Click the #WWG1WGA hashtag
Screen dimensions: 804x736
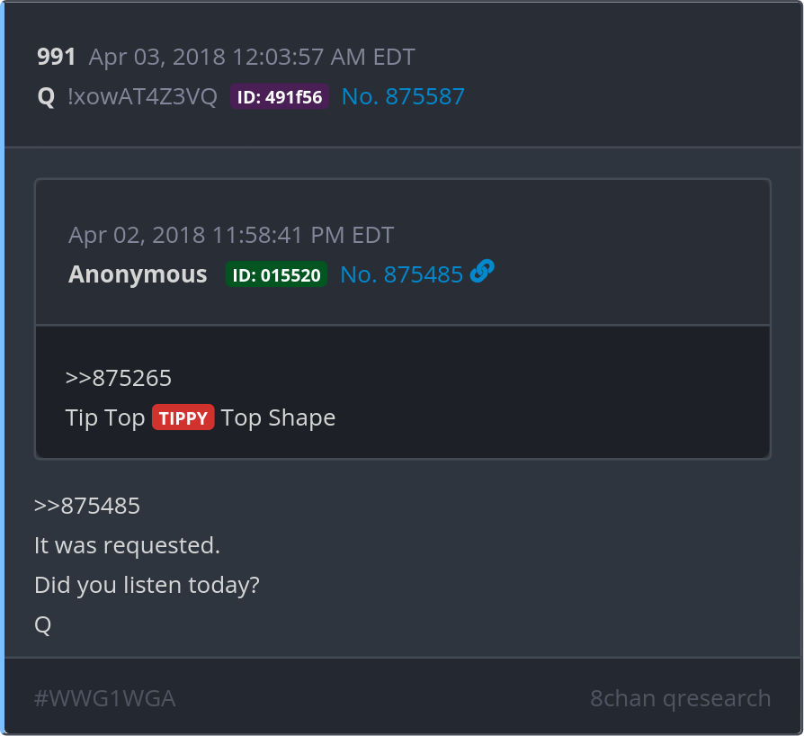click(x=104, y=698)
